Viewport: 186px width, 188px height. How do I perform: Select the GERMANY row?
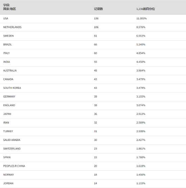click(93, 97)
